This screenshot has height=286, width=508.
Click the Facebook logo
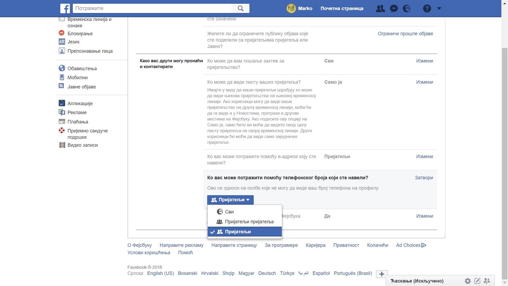coord(65,8)
